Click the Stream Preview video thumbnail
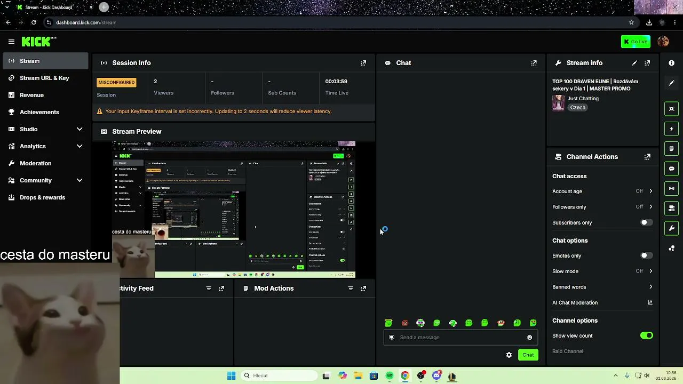The image size is (683, 384). (234, 210)
